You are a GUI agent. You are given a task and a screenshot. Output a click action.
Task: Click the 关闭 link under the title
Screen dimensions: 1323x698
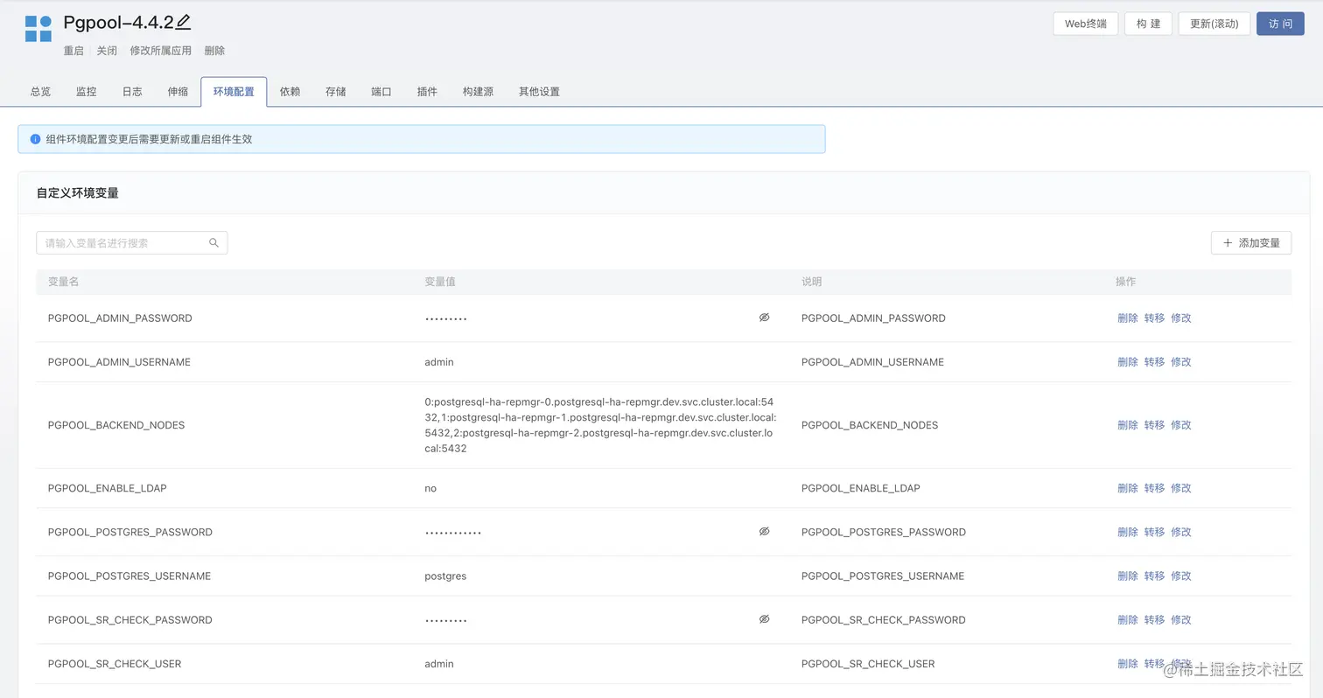[107, 51]
